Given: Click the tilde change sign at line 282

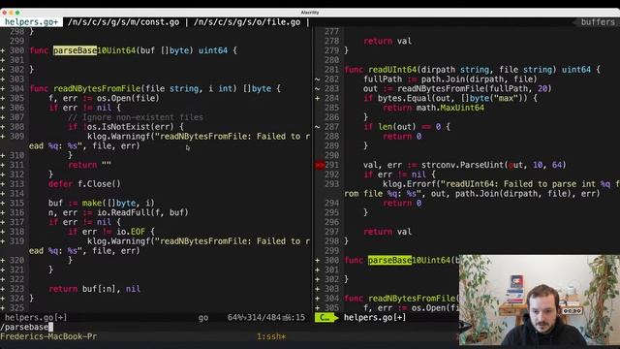Looking at the screenshot, I should [317, 79].
